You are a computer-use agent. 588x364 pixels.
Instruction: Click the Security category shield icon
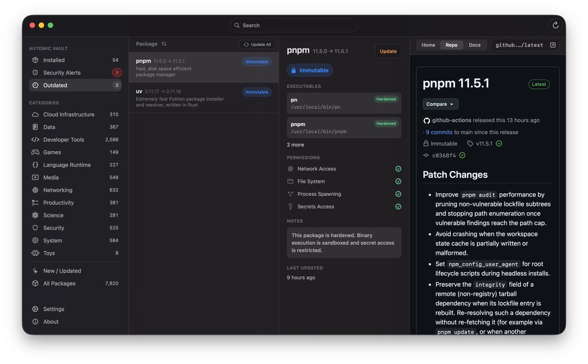coord(35,228)
